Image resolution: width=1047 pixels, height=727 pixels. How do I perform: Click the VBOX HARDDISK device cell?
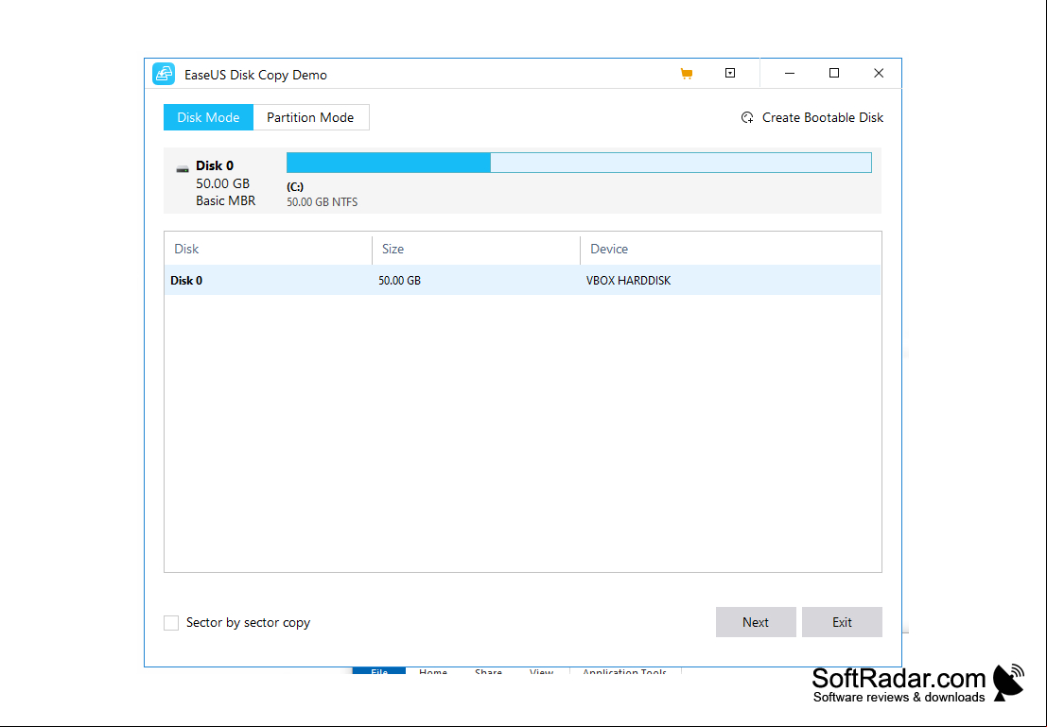point(628,281)
